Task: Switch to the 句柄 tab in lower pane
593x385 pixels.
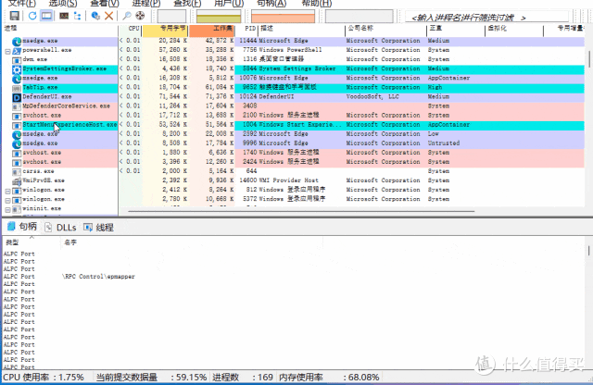Action: tap(22, 227)
